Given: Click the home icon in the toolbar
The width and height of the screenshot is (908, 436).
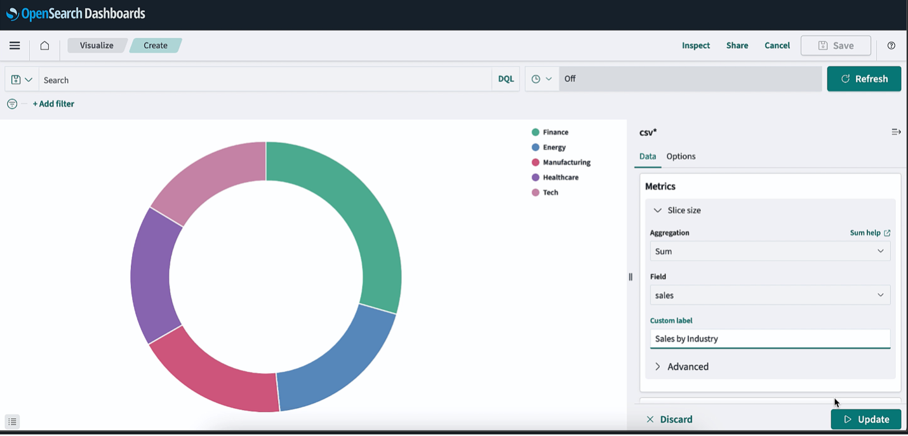Looking at the screenshot, I should (44, 45).
